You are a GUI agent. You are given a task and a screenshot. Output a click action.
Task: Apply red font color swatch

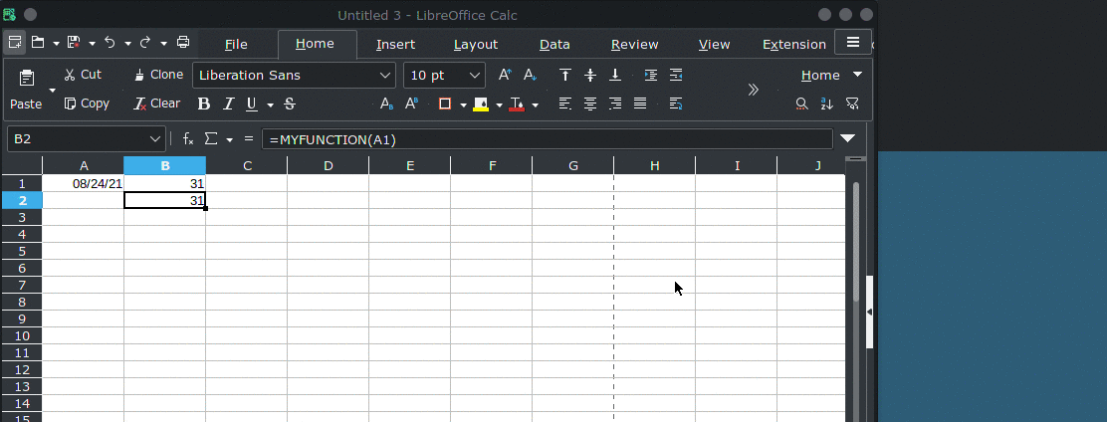tap(517, 105)
